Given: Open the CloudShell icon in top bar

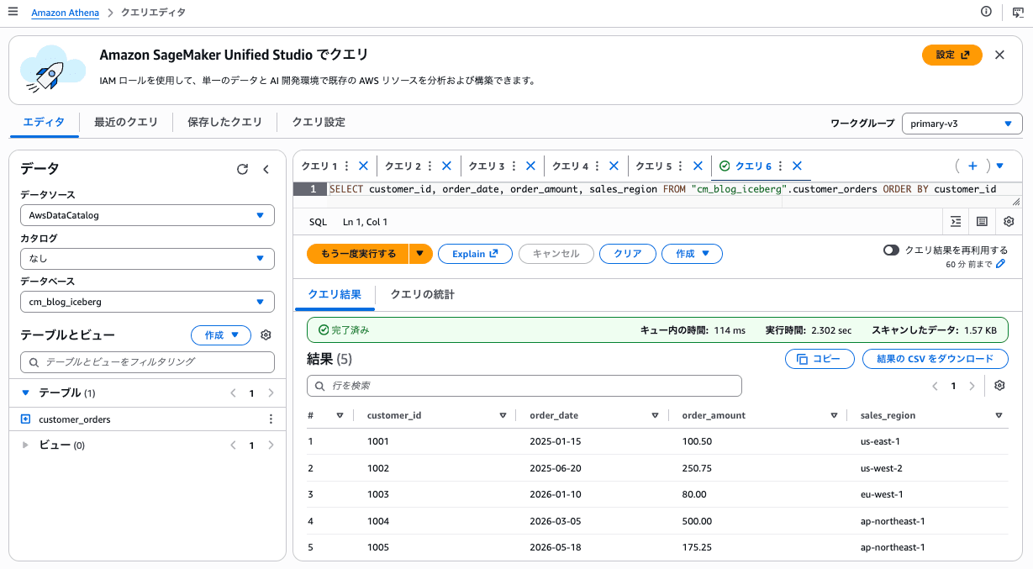Looking at the screenshot, I should (1018, 12).
